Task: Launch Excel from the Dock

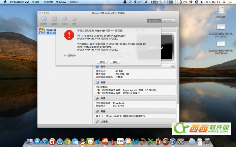Action: pos(150,141)
